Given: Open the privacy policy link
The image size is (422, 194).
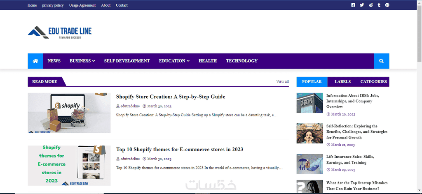Looking at the screenshot, I should [53, 5].
